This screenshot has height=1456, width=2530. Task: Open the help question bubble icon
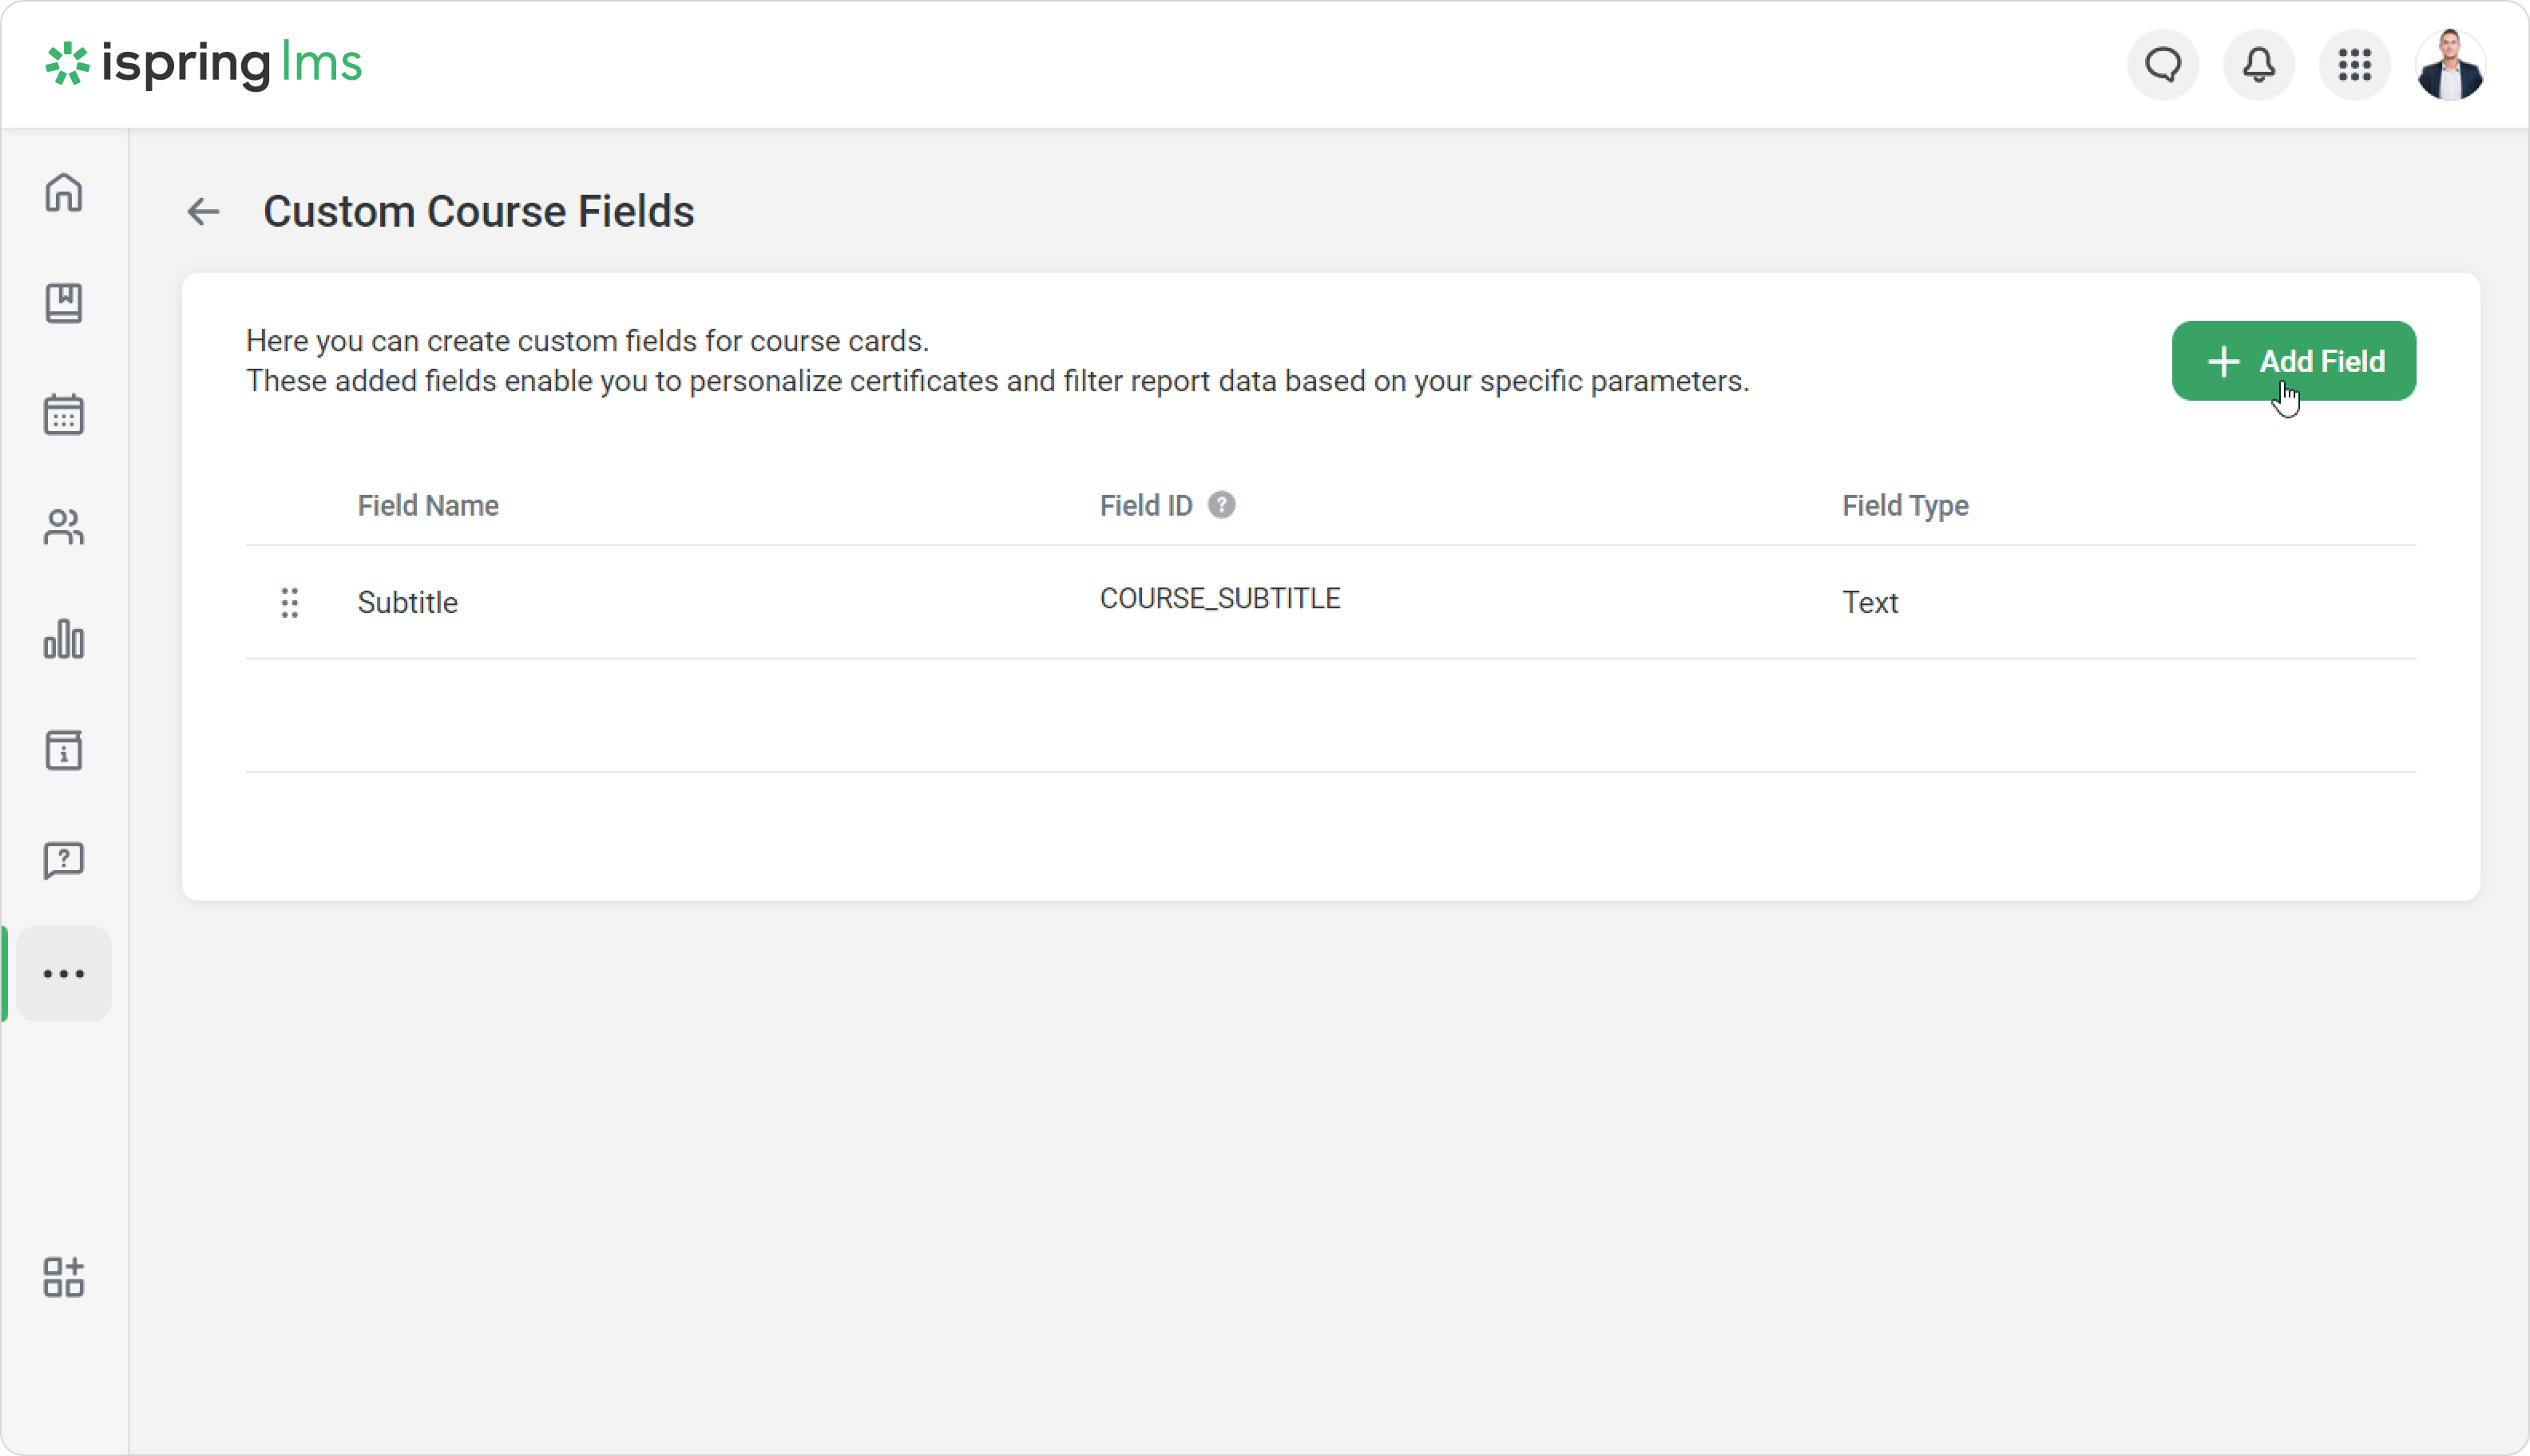tap(63, 860)
